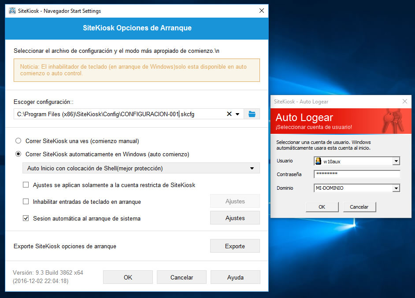Viewport: 415px width, 298px height.
Task: Click Ajustes button for automatic session
Action: (x=235, y=218)
